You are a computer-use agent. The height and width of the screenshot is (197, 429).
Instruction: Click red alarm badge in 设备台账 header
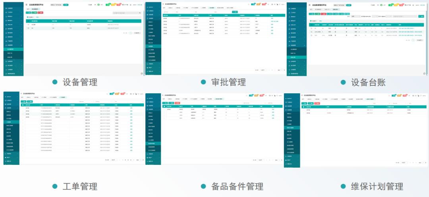pos(402,5)
